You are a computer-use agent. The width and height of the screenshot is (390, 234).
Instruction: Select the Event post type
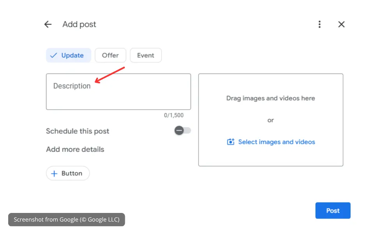tap(145, 55)
